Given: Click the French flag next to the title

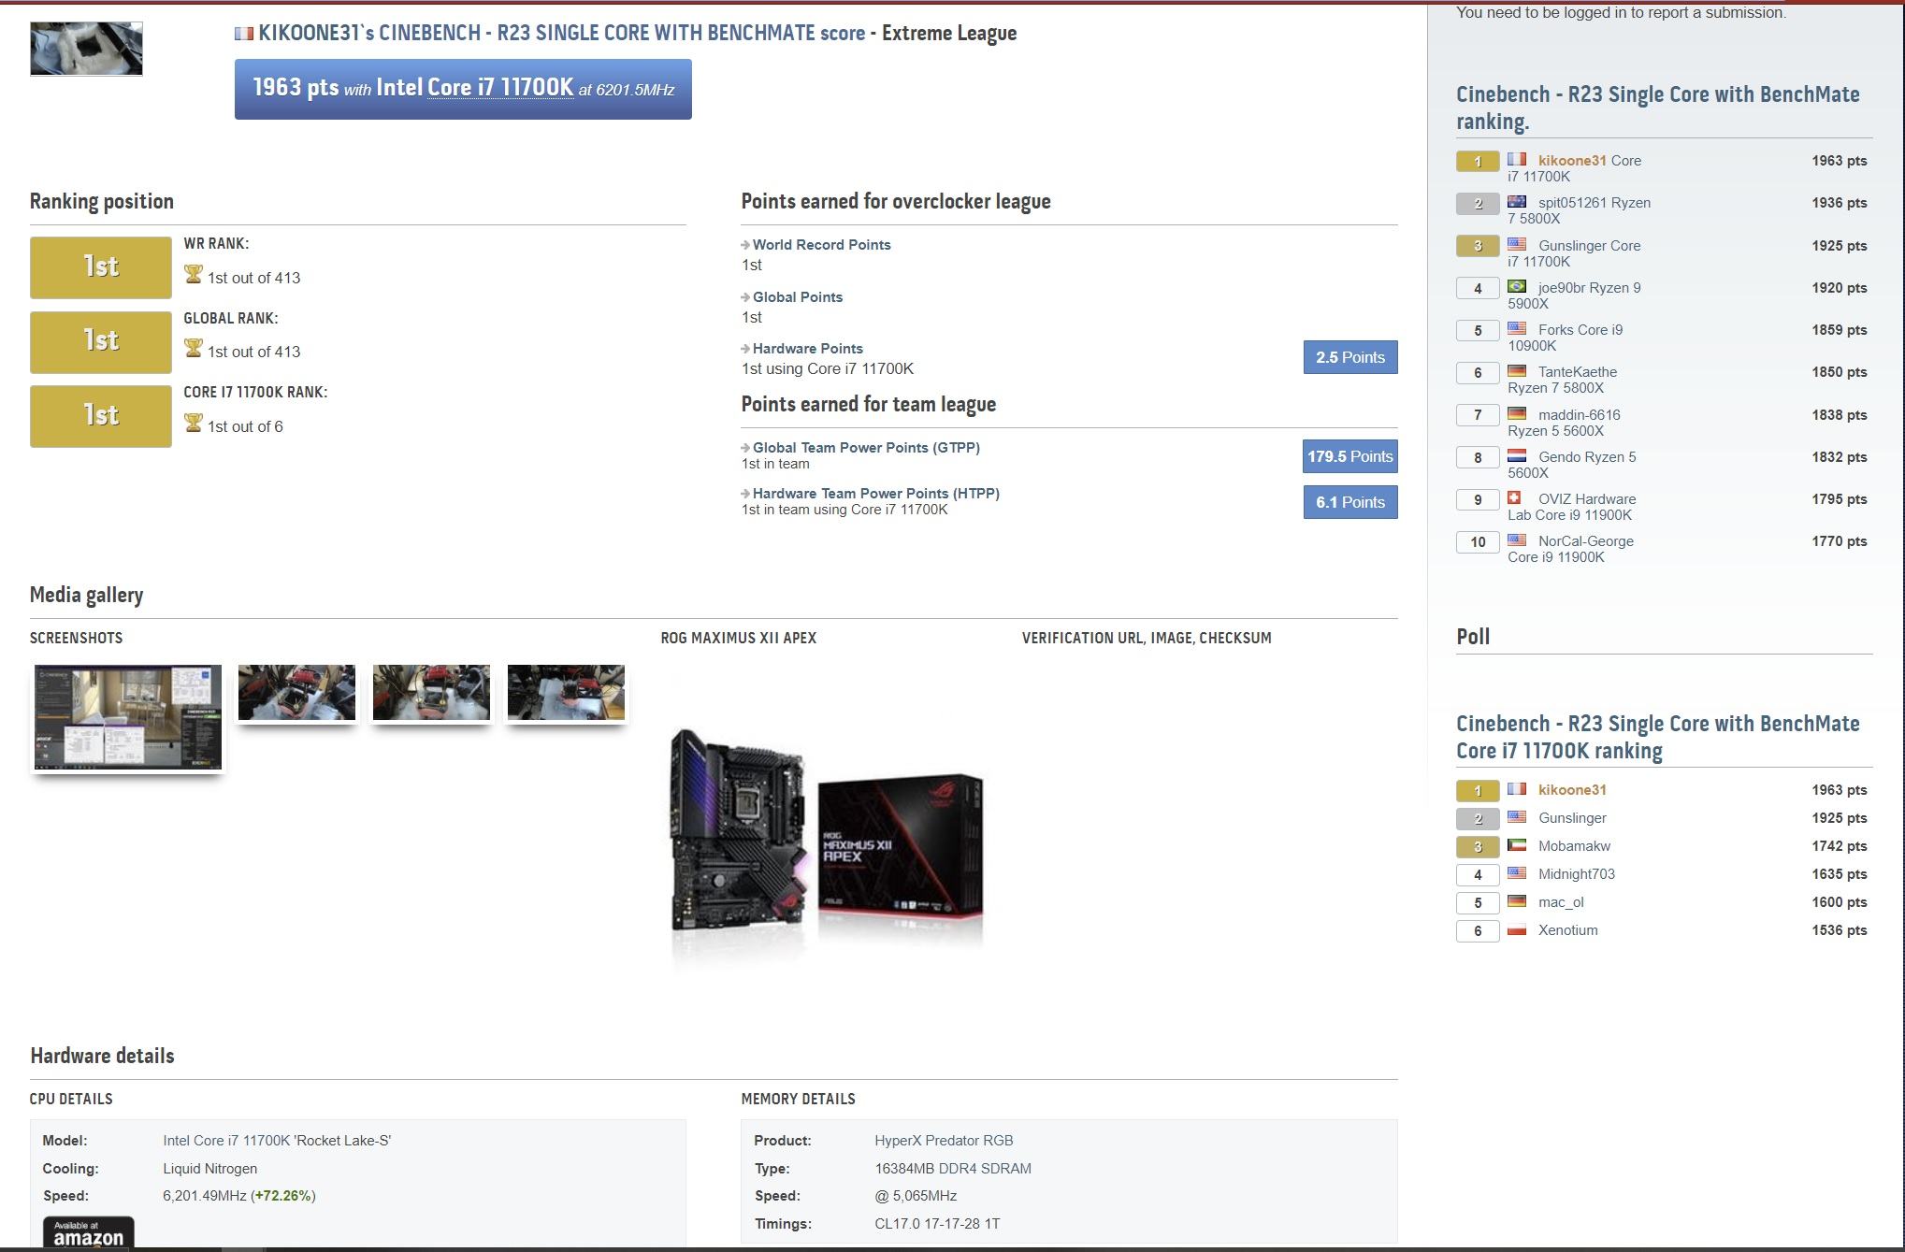Looking at the screenshot, I should tap(244, 34).
